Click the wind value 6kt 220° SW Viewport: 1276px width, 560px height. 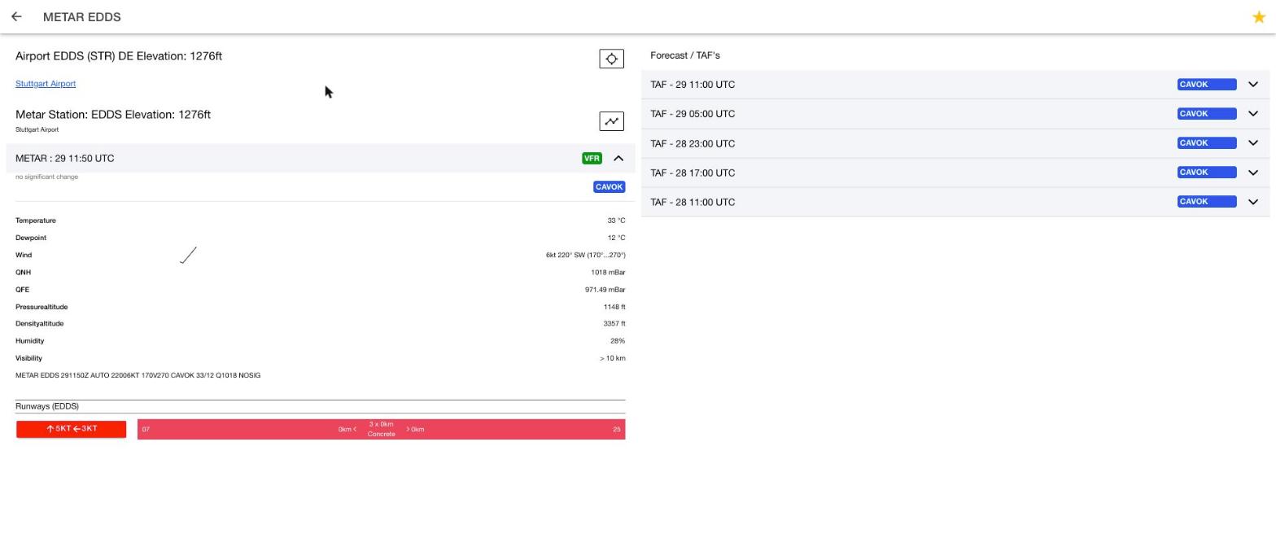586,256
